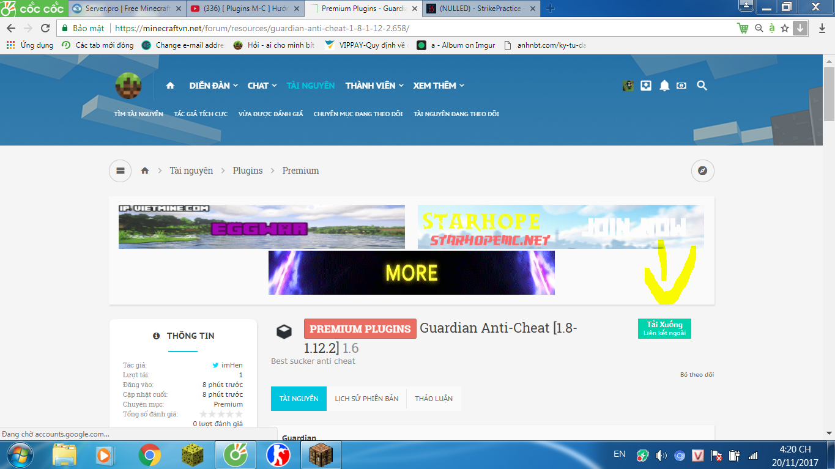The image size is (835, 469).
Task: Click the breadcrumb home icon
Action: [145, 171]
